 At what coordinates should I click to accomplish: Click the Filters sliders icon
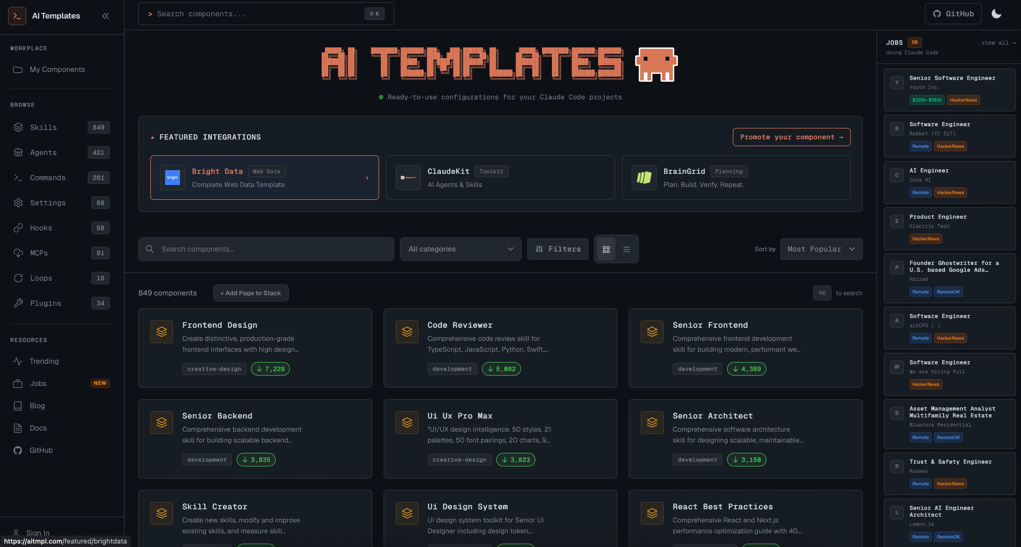(x=539, y=249)
